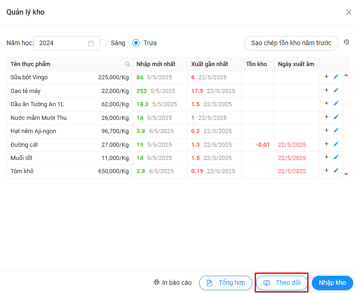Image resolution: width=356 pixels, height=293 pixels.
Task: Click the plus icon for Tôm khô
Action: (326, 170)
